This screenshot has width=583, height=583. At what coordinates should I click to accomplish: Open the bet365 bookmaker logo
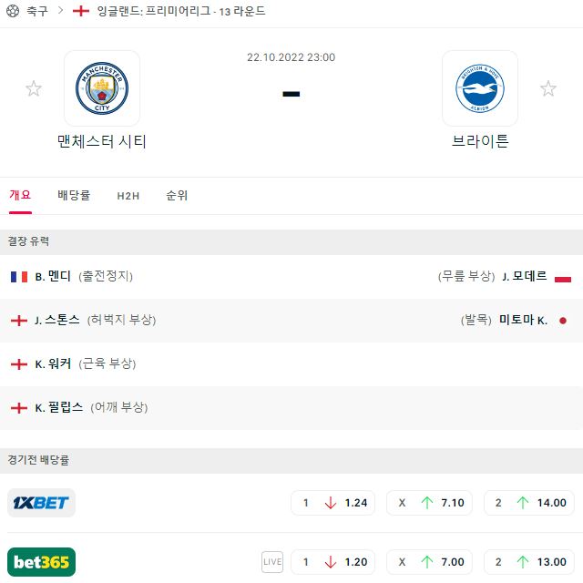coord(41,562)
